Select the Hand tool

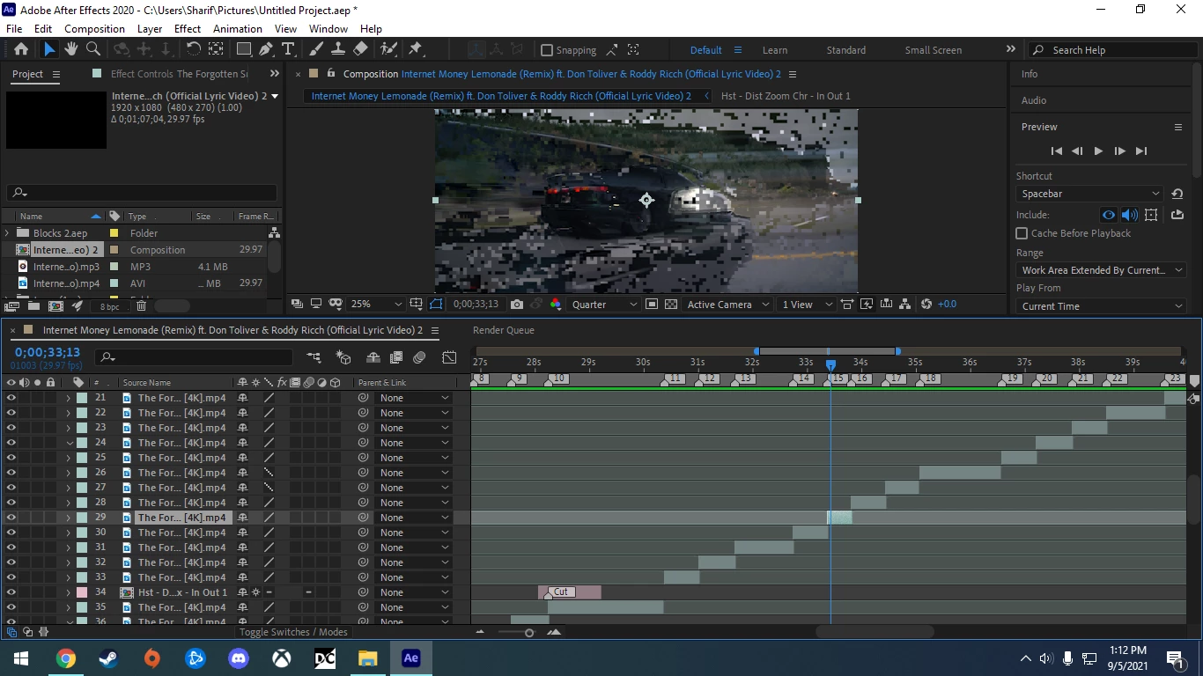(x=71, y=49)
